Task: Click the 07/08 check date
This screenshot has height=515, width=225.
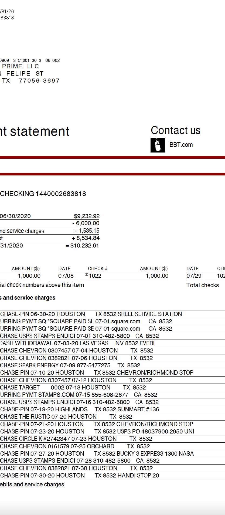Action: point(66,276)
